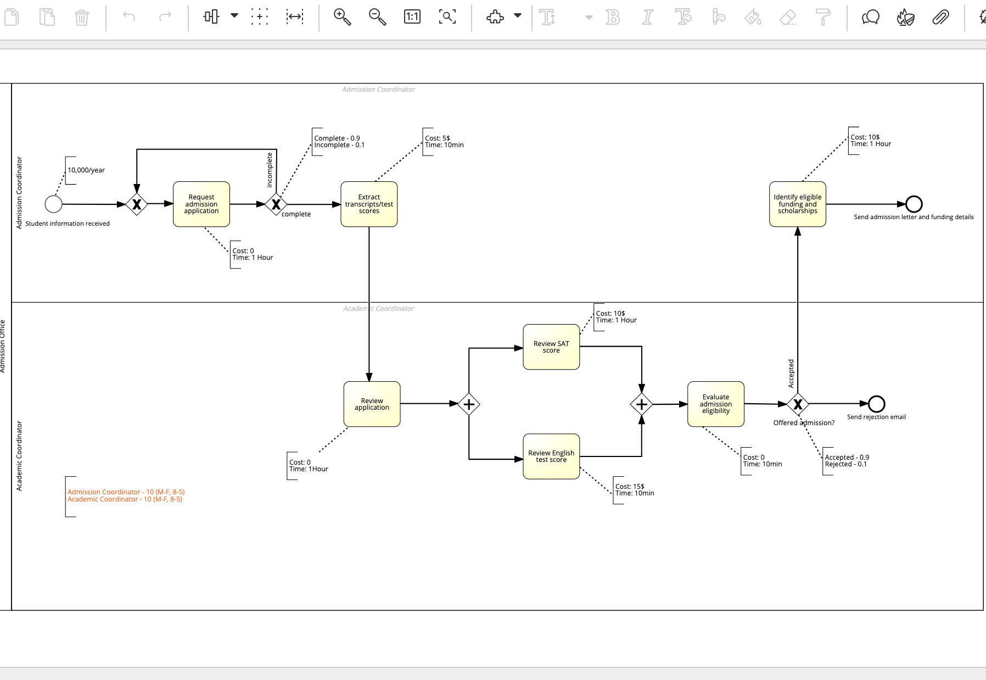Attach a file with the paperclip icon
The image size is (986, 680).
[940, 17]
